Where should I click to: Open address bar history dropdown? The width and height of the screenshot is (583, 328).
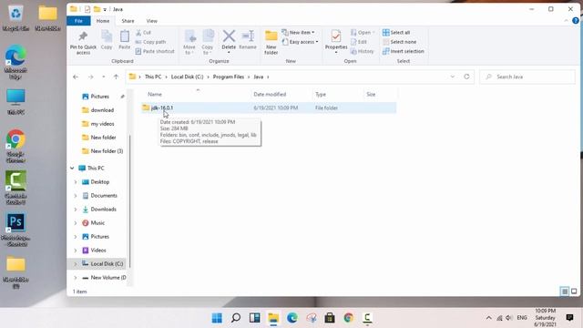pyautogui.click(x=453, y=77)
